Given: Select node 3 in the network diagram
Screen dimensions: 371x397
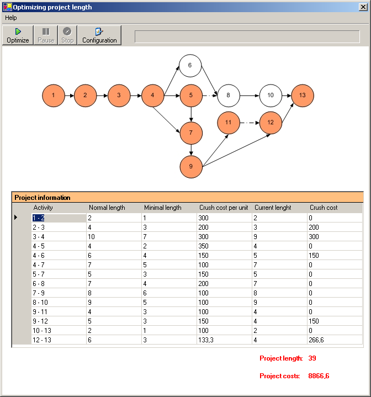Looking at the screenshot, I should [119, 96].
